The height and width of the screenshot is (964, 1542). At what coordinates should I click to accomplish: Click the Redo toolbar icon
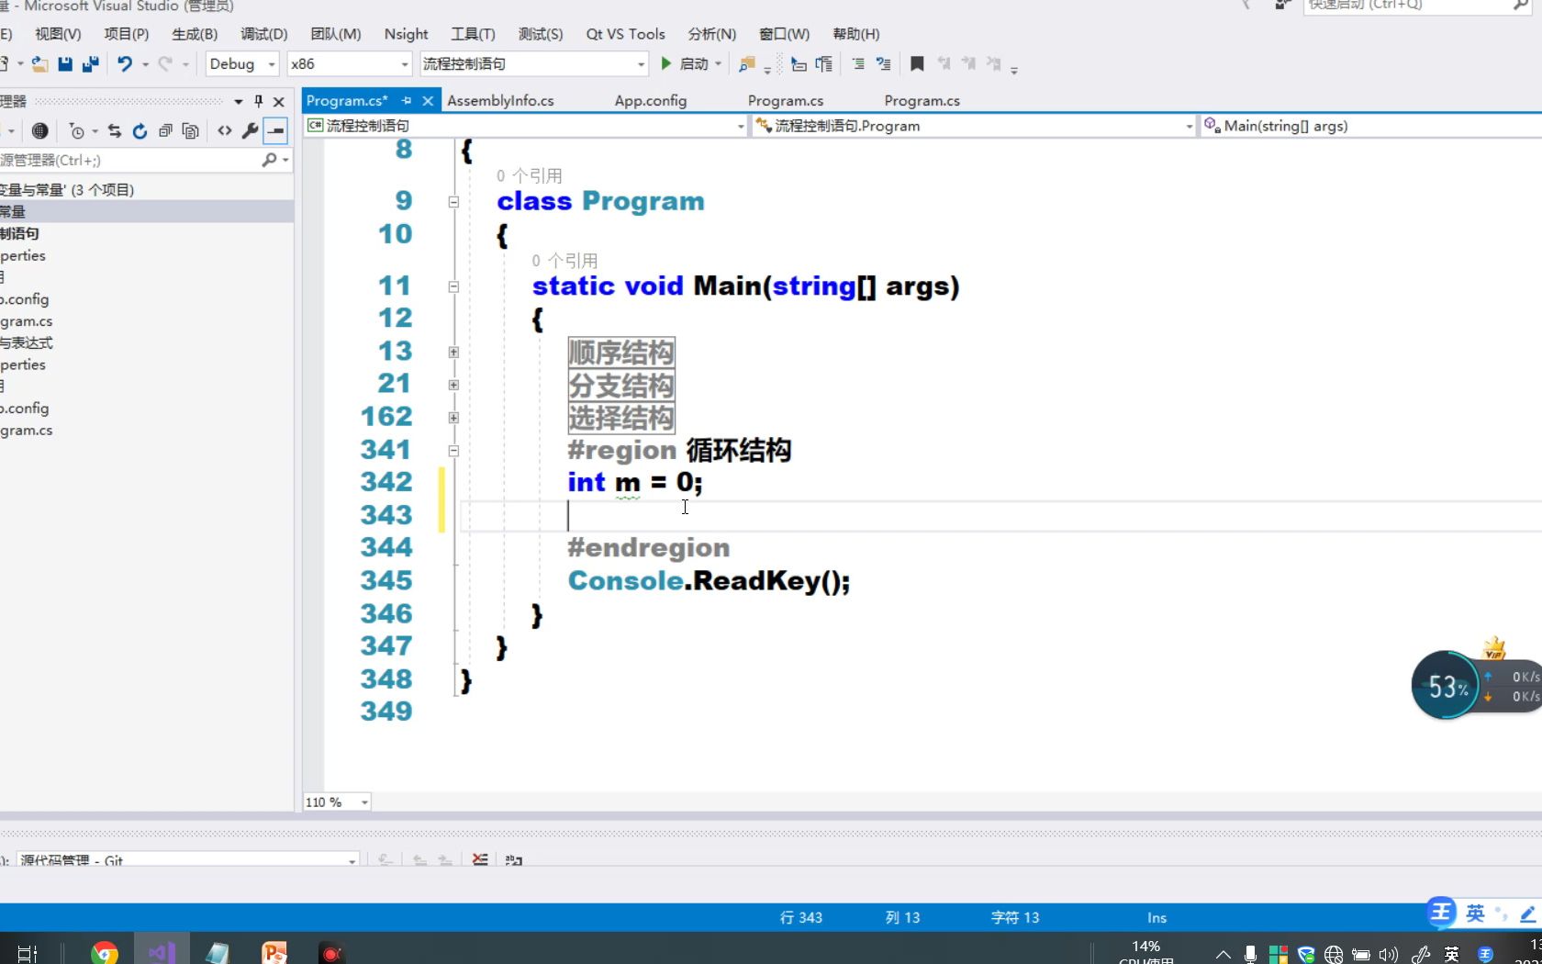165,64
